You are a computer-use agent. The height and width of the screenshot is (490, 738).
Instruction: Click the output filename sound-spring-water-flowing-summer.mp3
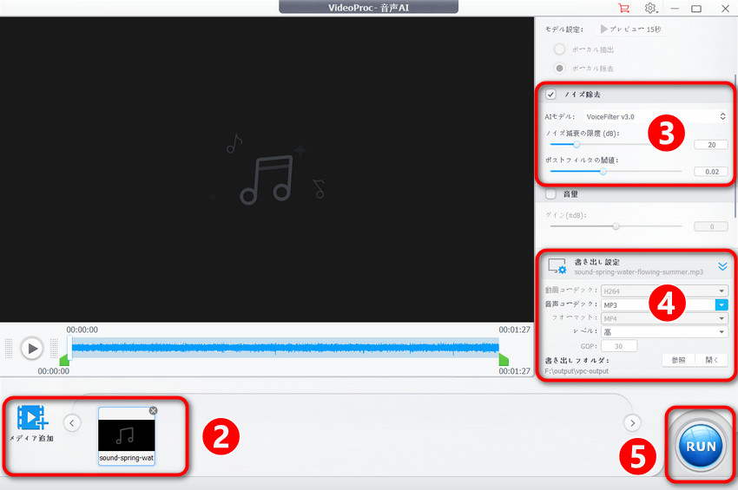point(639,272)
